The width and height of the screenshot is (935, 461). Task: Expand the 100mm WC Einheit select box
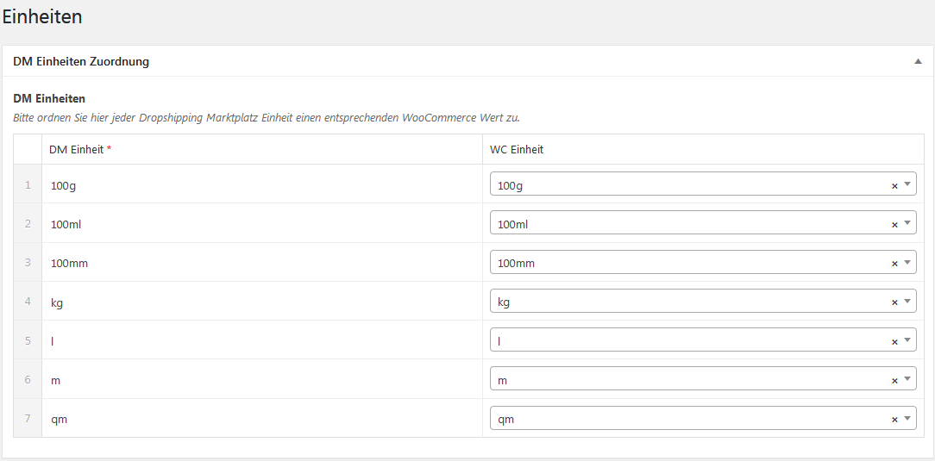pyautogui.click(x=703, y=262)
